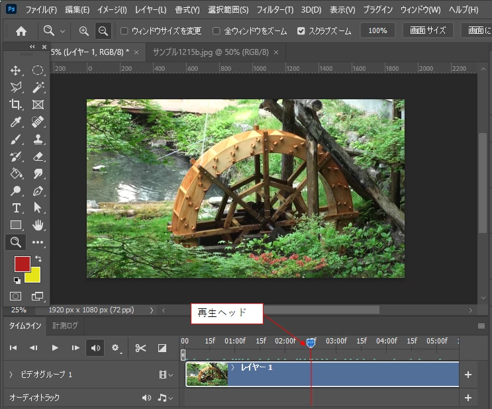Go to first frame of timeline
This screenshot has width=492, height=409.
tap(13, 348)
